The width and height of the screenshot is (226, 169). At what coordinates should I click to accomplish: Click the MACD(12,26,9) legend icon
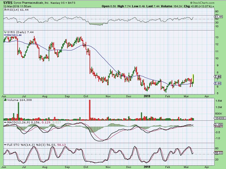5,122
